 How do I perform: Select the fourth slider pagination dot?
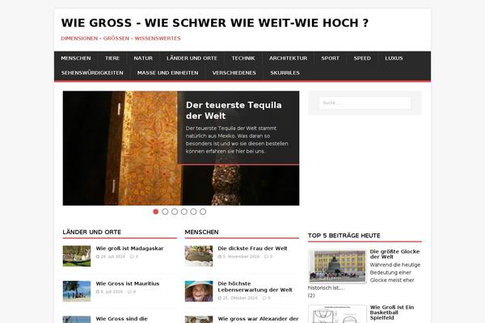184,212
